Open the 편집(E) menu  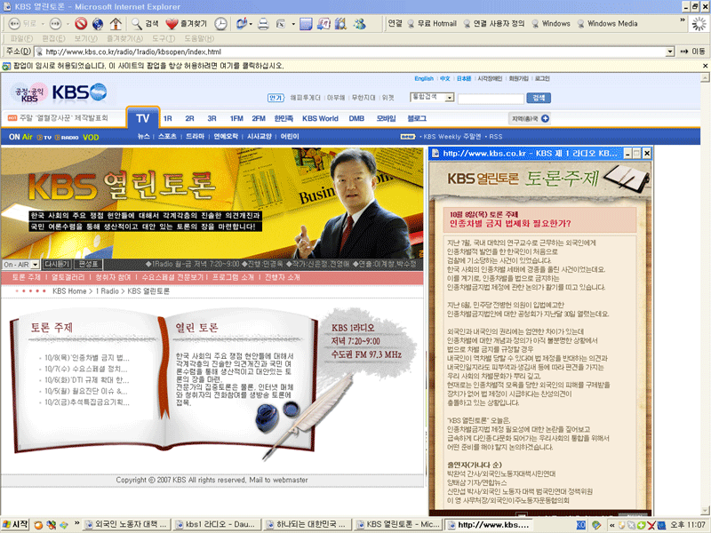coord(53,38)
